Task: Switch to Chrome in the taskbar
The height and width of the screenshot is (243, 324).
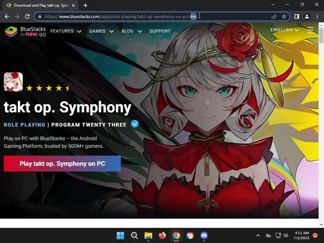Action: (176, 235)
